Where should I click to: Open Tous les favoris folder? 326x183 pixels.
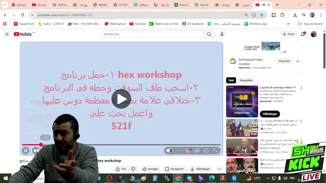(x=310, y=24)
